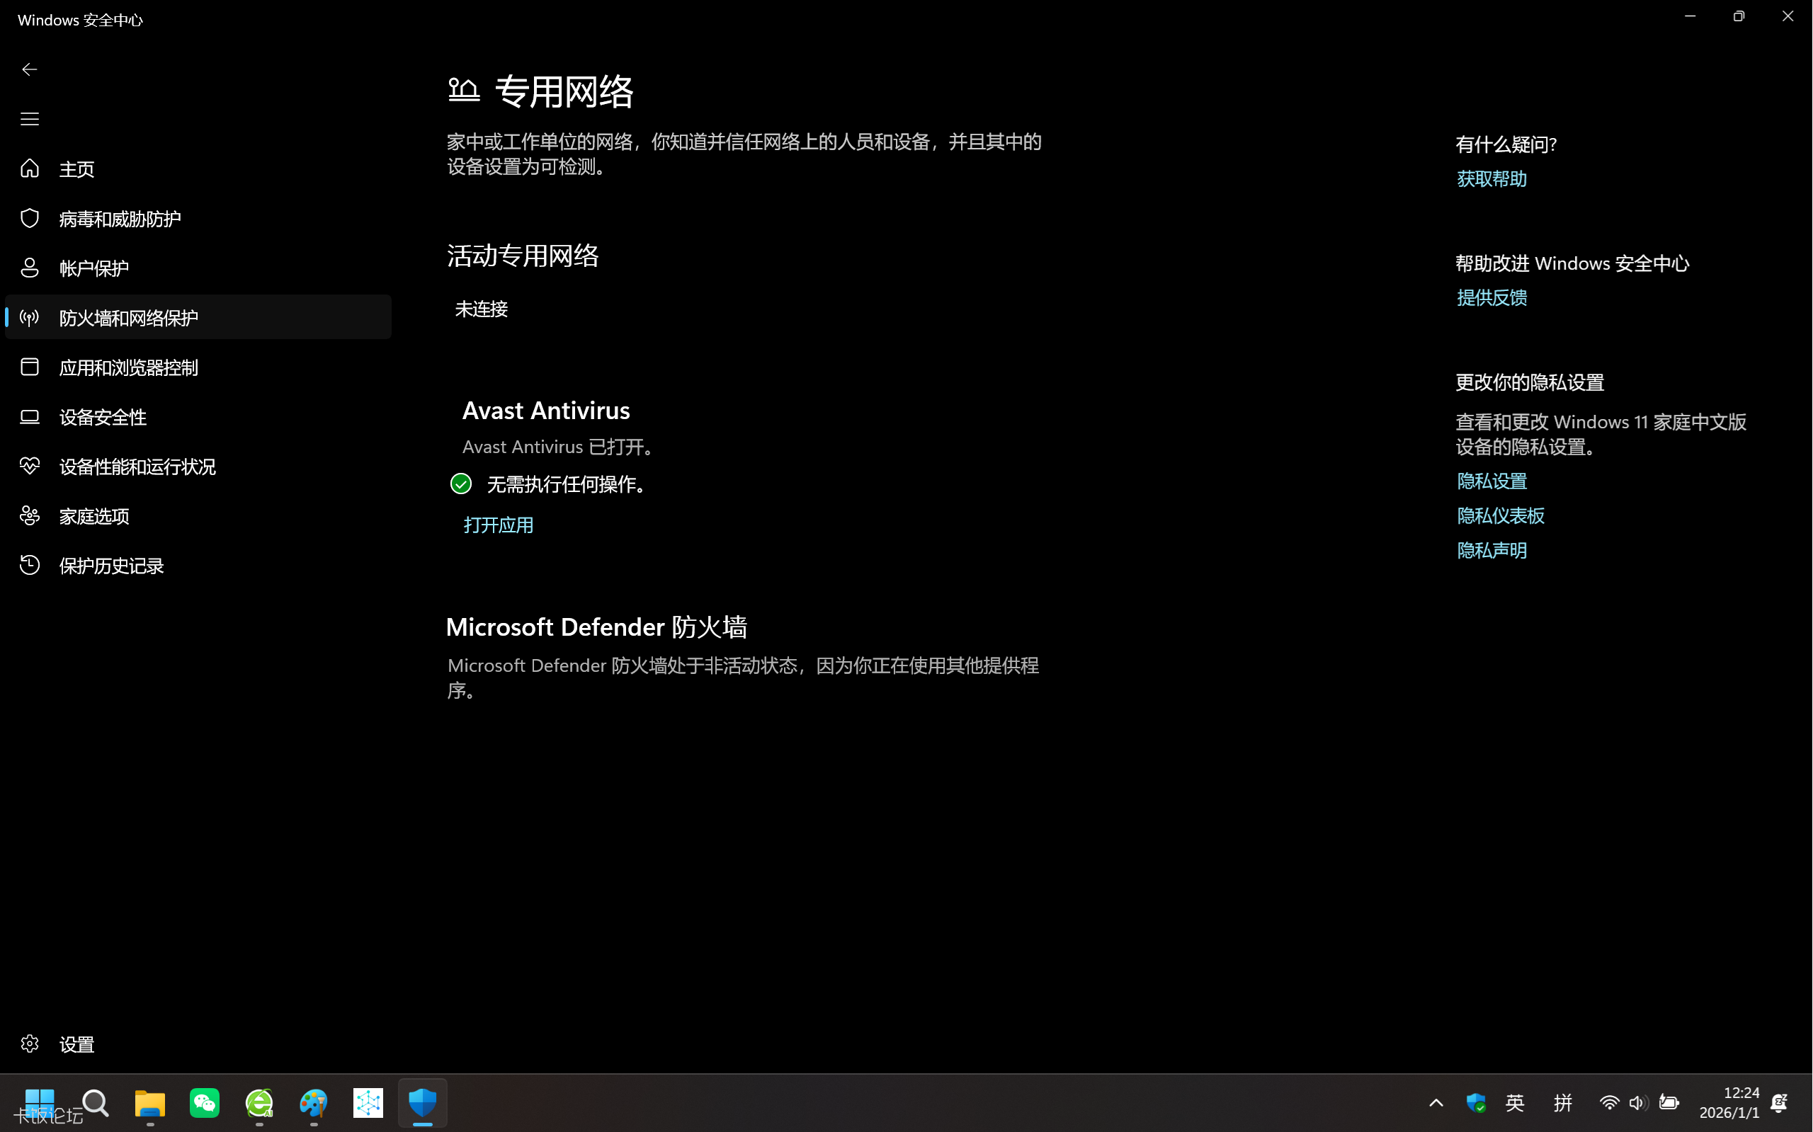1813x1132 pixels.
Task: Open 病毒和威胁防护 shield section
Action: click(x=120, y=219)
